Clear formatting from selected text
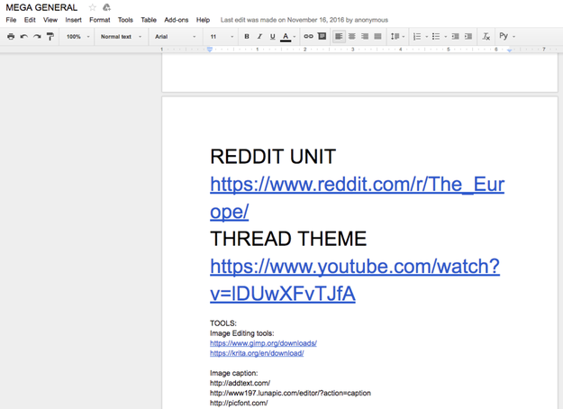The width and height of the screenshot is (563, 409). coord(486,37)
